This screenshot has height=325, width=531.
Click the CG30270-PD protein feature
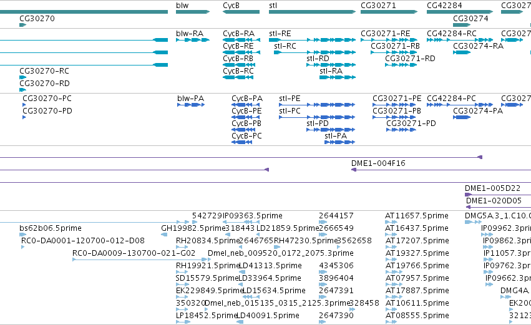24,117
